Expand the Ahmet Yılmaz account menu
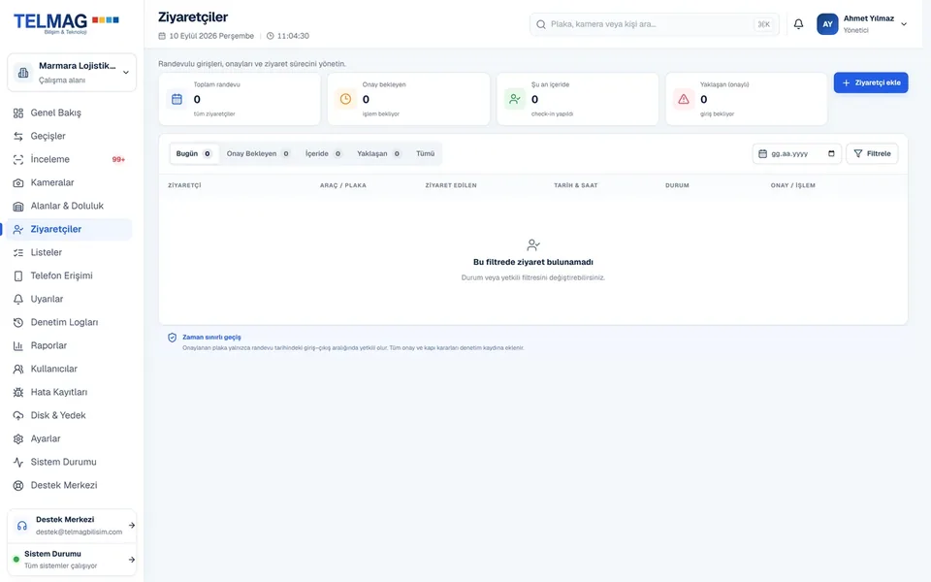931x582 pixels. (904, 24)
